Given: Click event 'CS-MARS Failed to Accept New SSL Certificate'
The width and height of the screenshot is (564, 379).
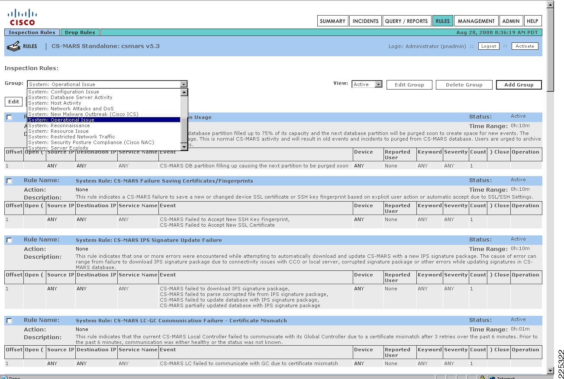Looking at the screenshot, I should [217, 225].
